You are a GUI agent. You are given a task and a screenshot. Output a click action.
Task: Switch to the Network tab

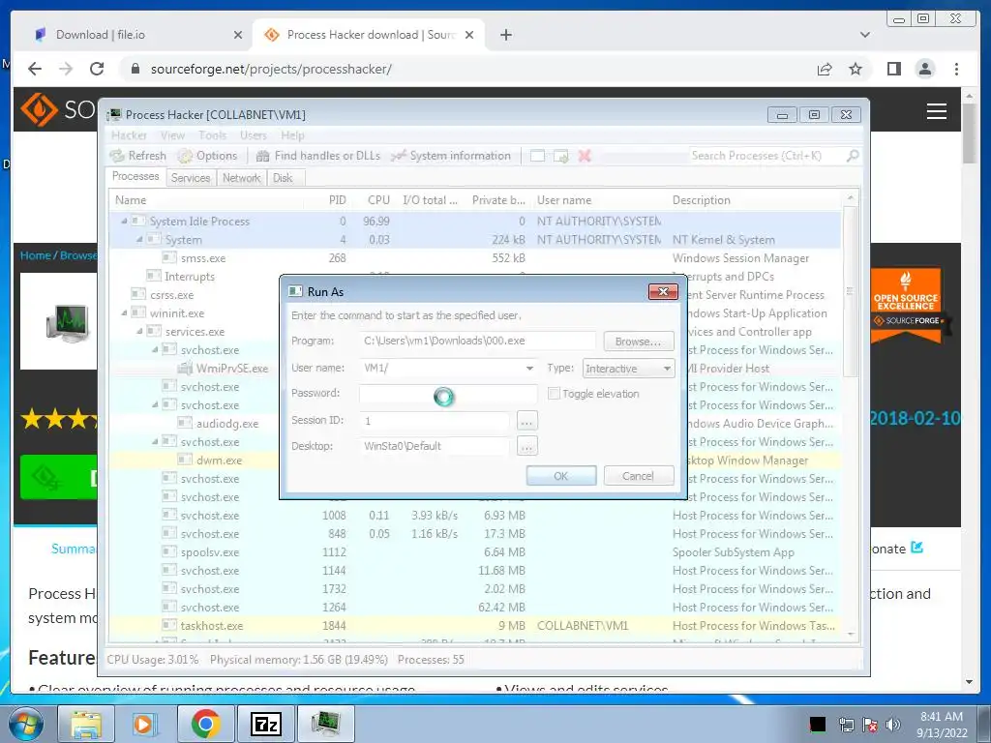241,178
